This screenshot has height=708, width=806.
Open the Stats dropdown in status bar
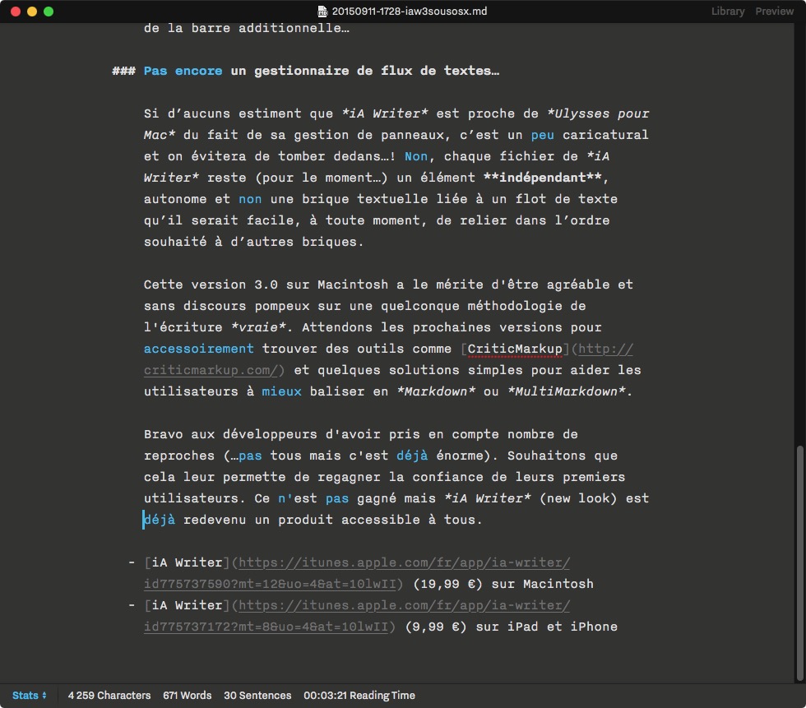[30, 695]
